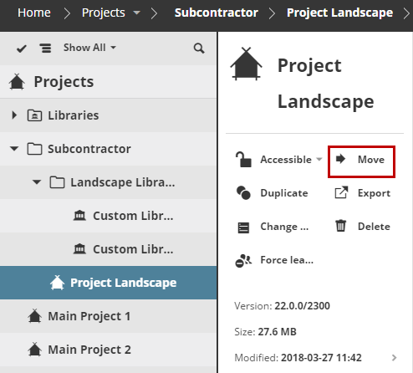The width and height of the screenshot is (413, 373).
Task: Click the list view icon in toolbar
Action: [45, 48]
